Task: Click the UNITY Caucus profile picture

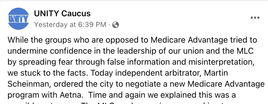Action: (x=18, y=19)
